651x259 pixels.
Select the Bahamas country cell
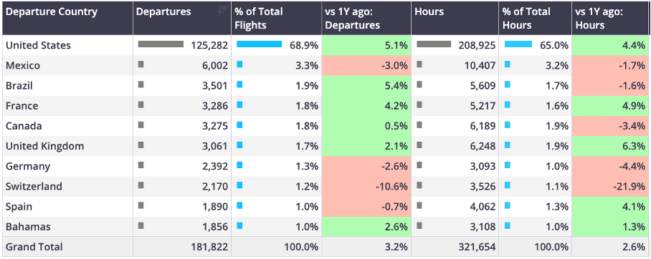coord(67,227)
